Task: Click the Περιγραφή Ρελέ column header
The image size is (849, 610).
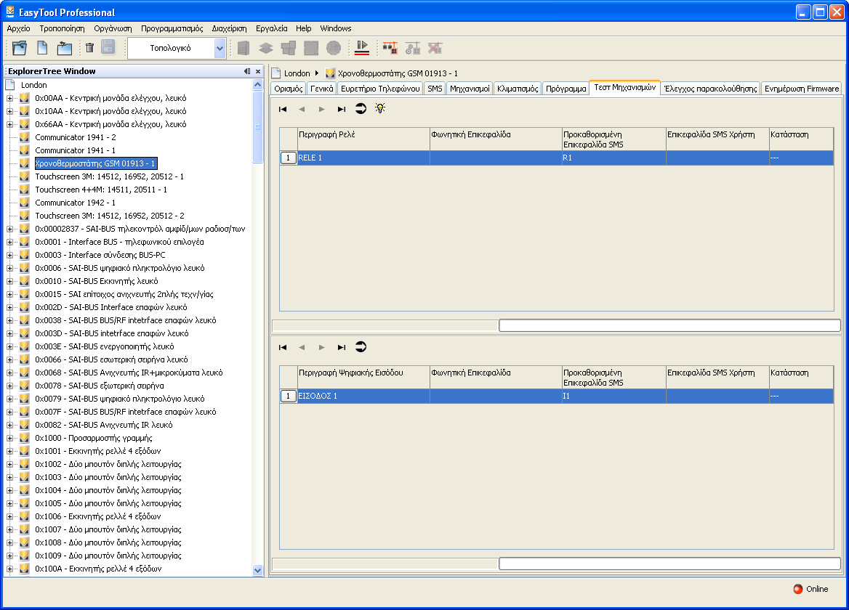Action: coord(363,139)
